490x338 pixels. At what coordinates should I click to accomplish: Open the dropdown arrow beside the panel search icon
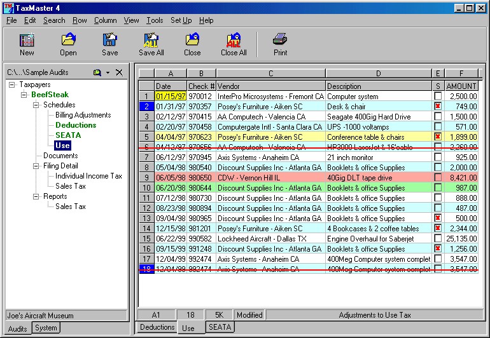pyautogui.click(x=108, y=72)
